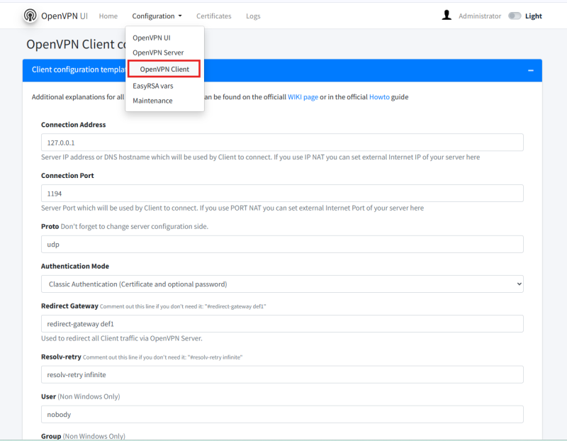This screenshot has height=441, width=567.
Task: Focus the User field containing nobody
Action: point(282,415)
